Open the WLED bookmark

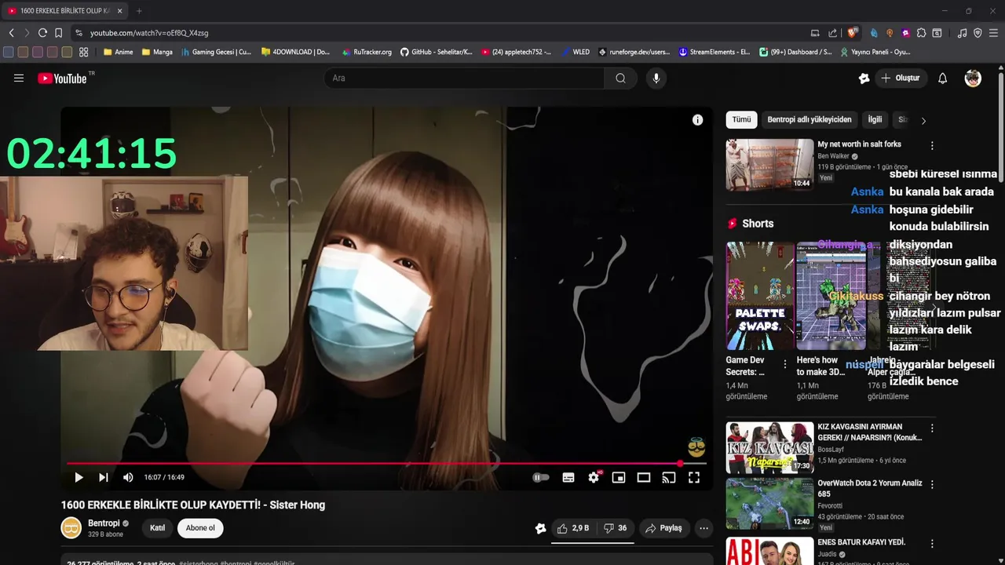tap(576, 52)
